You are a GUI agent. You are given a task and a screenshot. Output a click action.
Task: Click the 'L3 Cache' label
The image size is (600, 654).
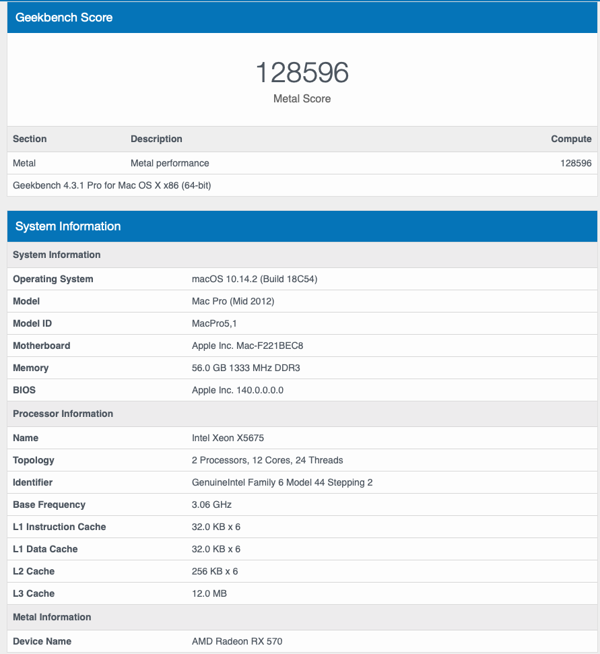click(34, 593)
